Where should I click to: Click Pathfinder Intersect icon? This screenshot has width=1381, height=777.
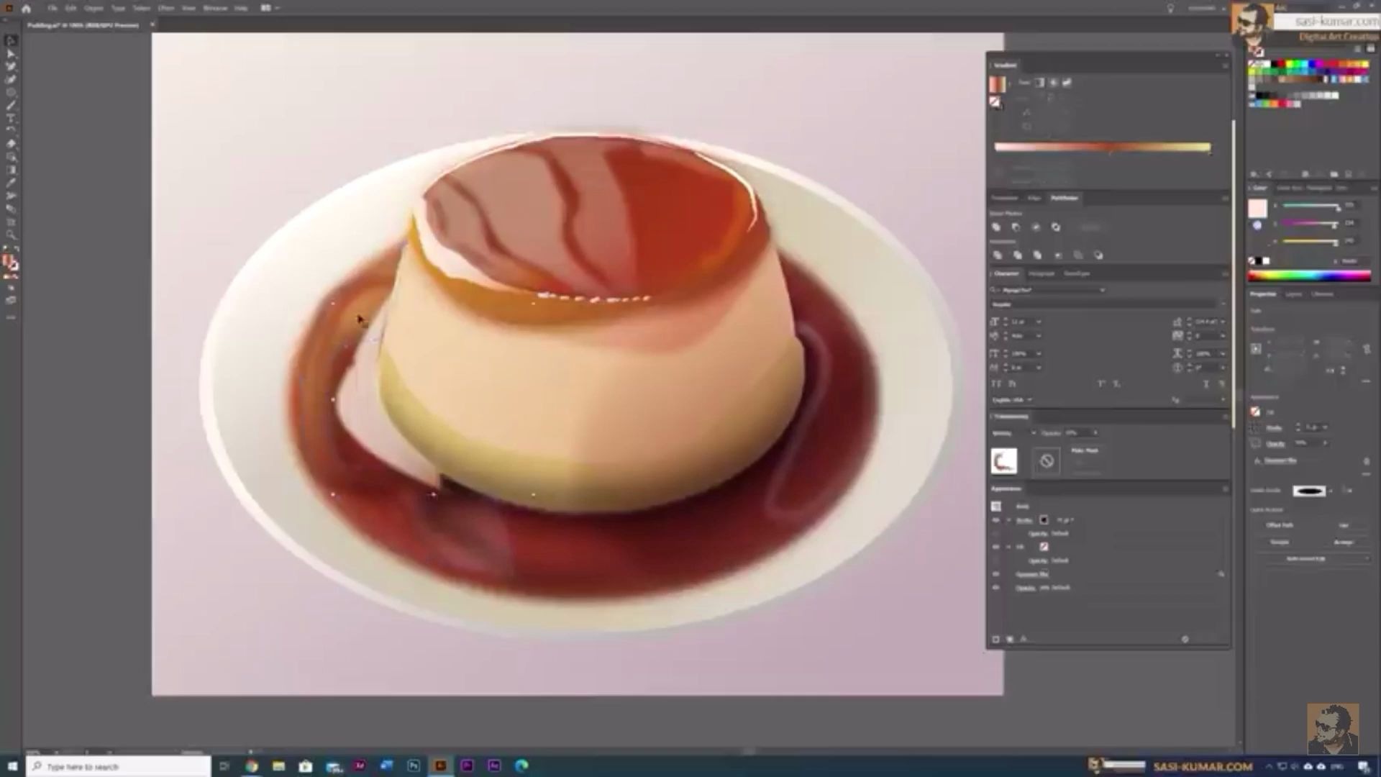click(x=1036, y=227)
